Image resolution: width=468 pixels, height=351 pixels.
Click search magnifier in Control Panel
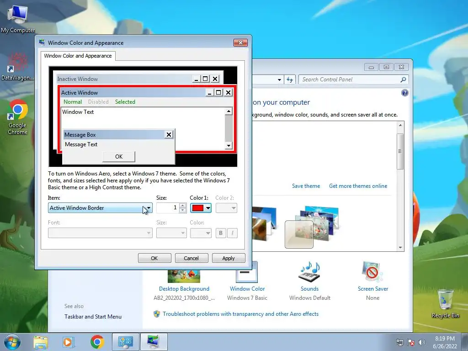coord(403,80)
